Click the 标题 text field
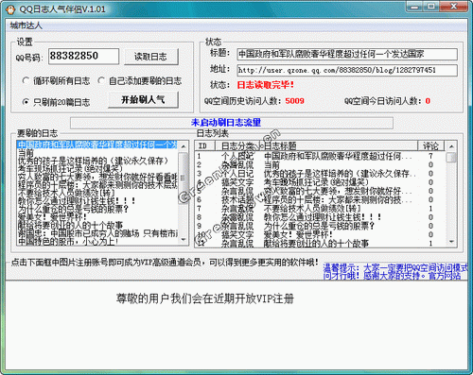Screen dimensions: 473x375 click(x=347, y=54)
